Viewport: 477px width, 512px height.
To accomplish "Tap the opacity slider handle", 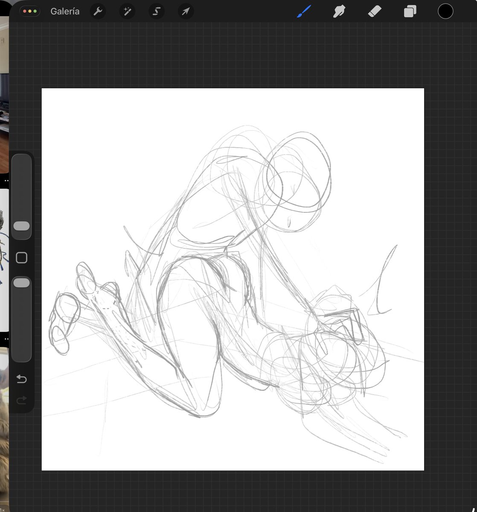I will 21,282.
